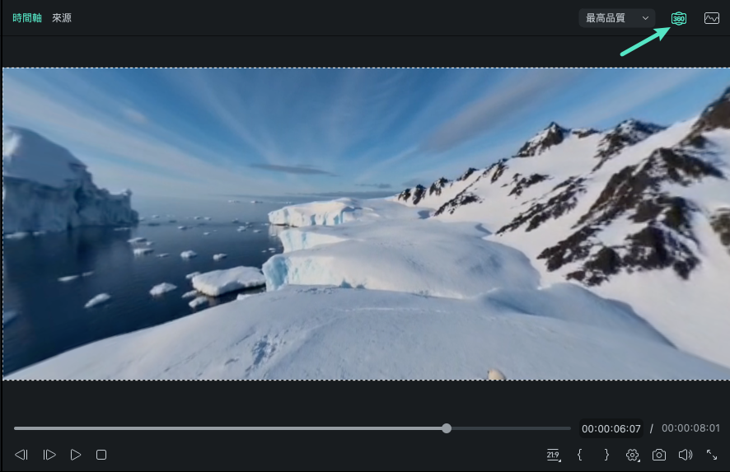Play the video preview
The width and height of the screenshot is (730, 472).
tap(76, 455)
